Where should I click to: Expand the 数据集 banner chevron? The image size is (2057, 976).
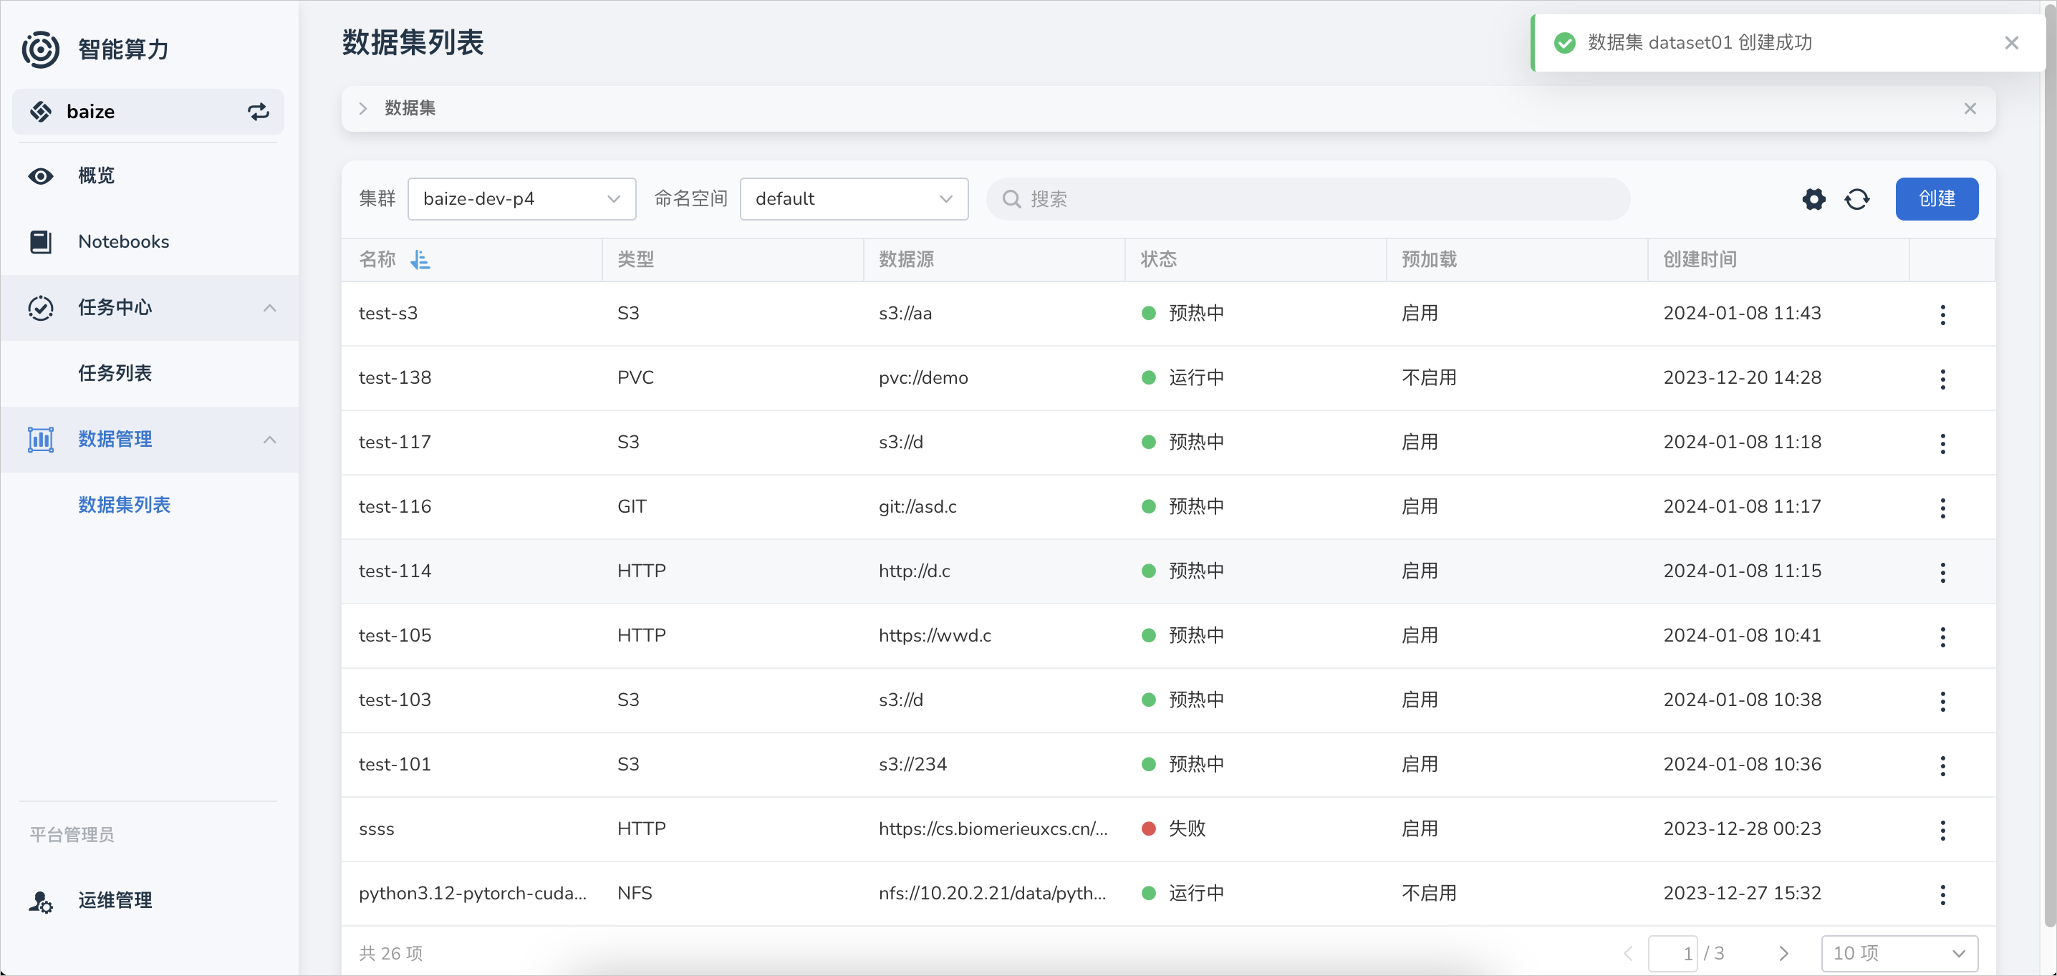[x=363, y=109]
